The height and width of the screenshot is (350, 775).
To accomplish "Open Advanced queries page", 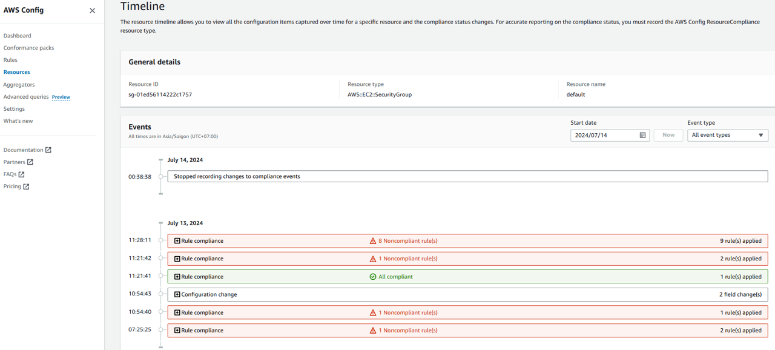I will pos(25,97).
